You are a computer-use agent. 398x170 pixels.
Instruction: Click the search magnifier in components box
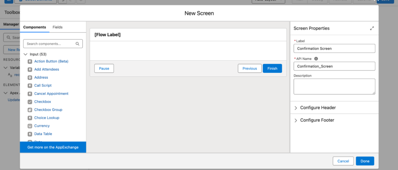tap(77, 44)
